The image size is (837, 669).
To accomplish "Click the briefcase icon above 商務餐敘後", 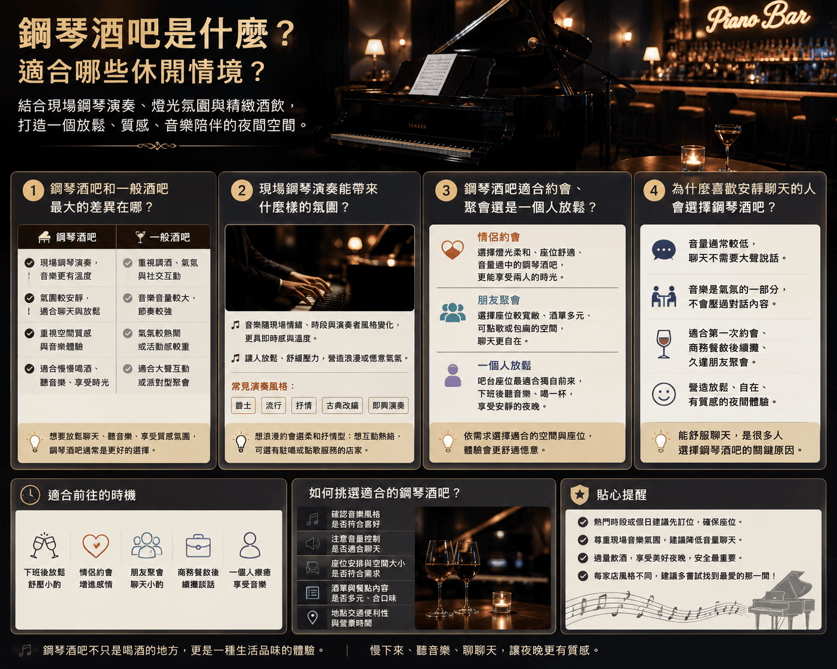I will click(198, 546).
